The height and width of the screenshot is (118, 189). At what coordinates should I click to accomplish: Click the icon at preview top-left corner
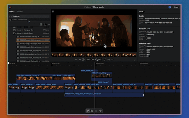(x=53, y=11)
